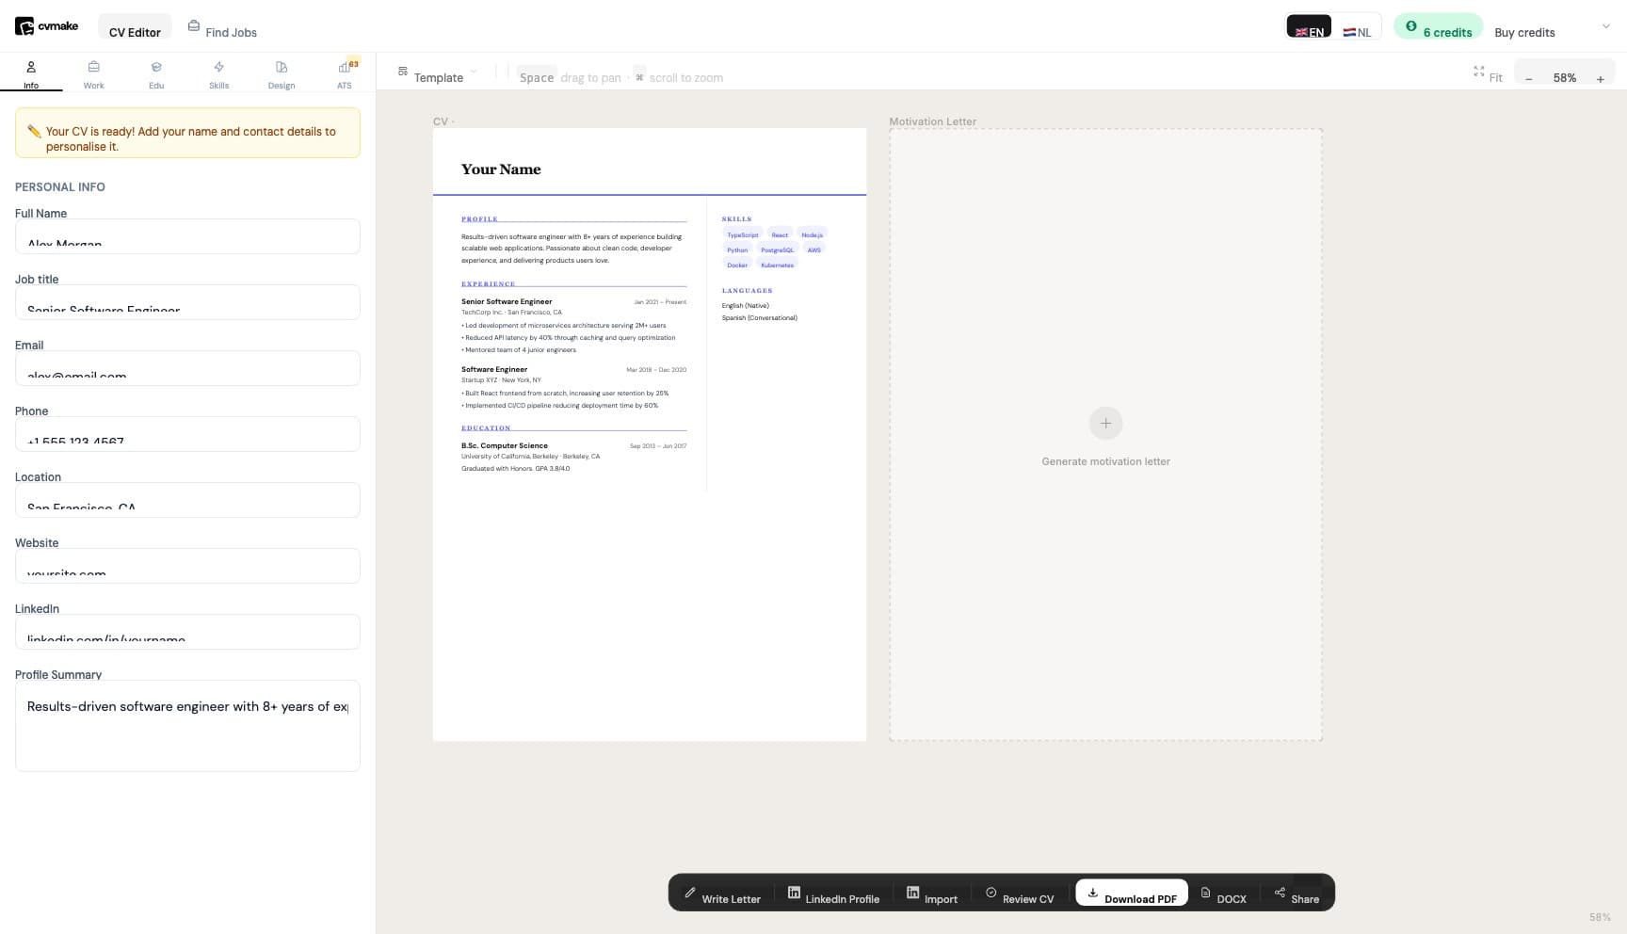Screen dimensions: 1627x934
Task: Select the Skills section icon
Action: coord(218,73)
